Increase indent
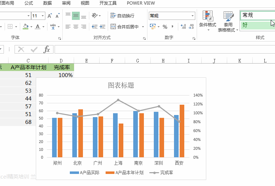Image resolution: width=275 pixels, height=186 pixels. [102, 27]
